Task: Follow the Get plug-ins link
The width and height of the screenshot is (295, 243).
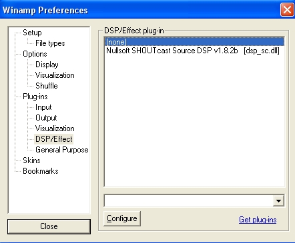Action: (x=258, y=220)
